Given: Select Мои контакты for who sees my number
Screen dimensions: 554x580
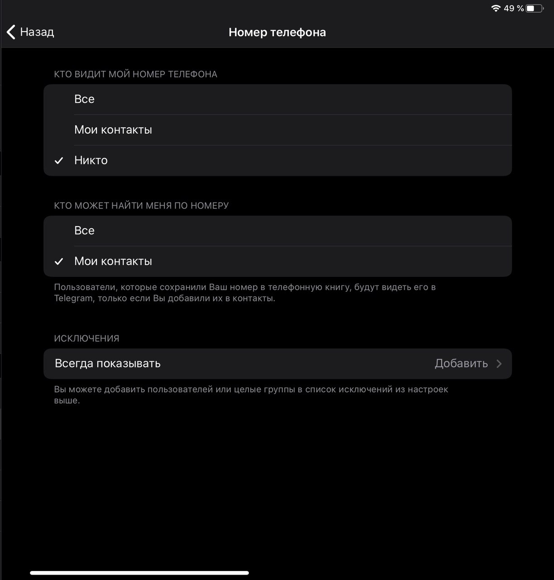Looking at the screenshot, I should [x=277, y=130].
